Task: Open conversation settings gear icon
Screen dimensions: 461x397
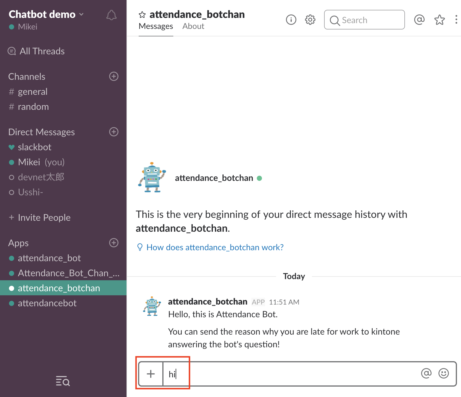Action: pos(310,20)
